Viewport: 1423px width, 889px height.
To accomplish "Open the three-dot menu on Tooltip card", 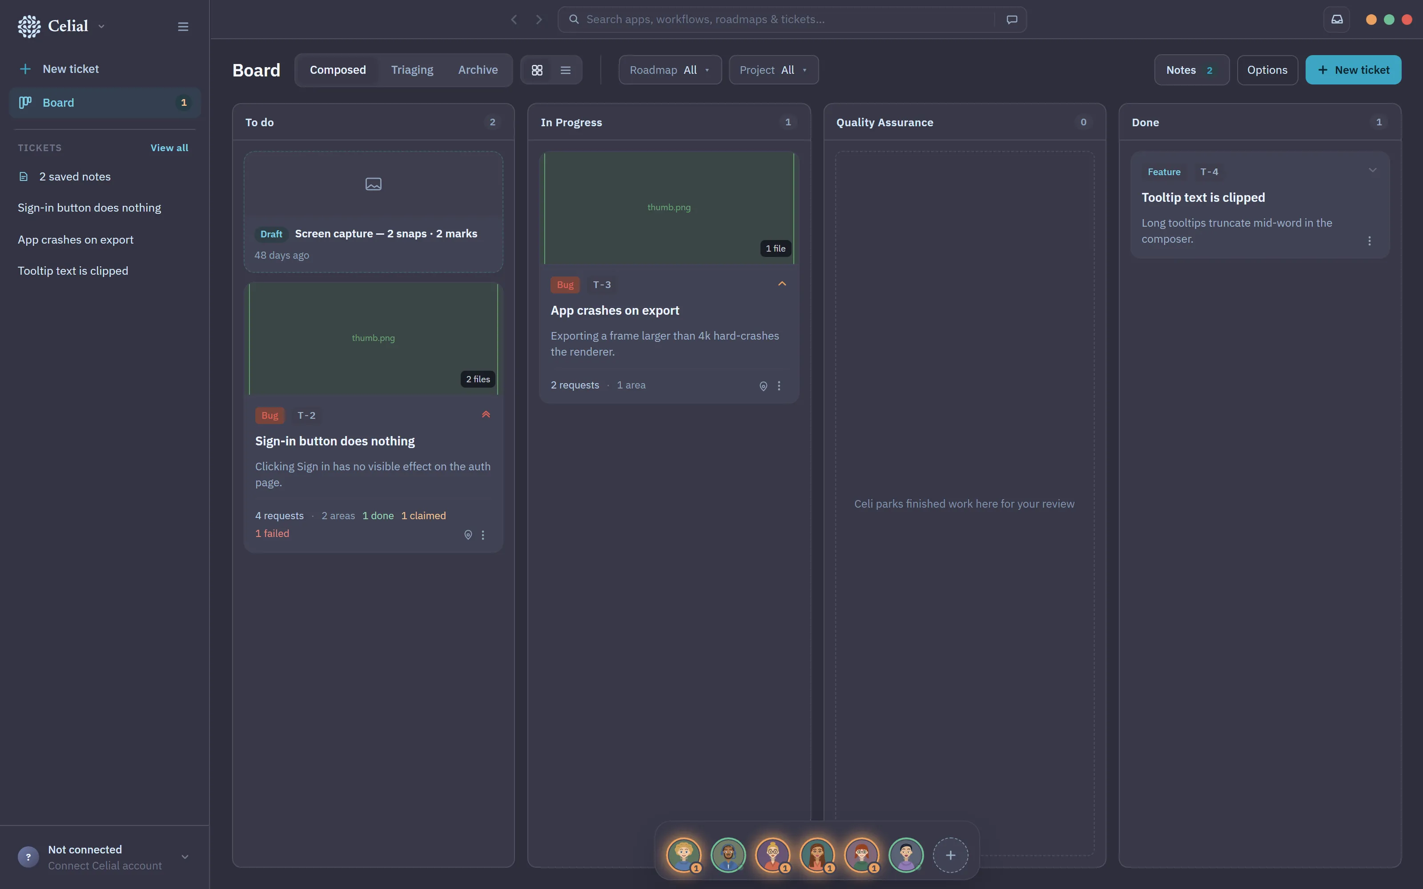I will [1370, 241].
